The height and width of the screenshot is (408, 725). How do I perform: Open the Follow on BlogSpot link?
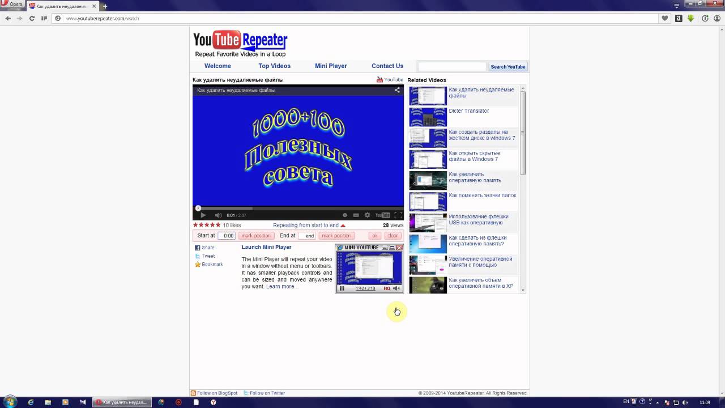(214, 393)
